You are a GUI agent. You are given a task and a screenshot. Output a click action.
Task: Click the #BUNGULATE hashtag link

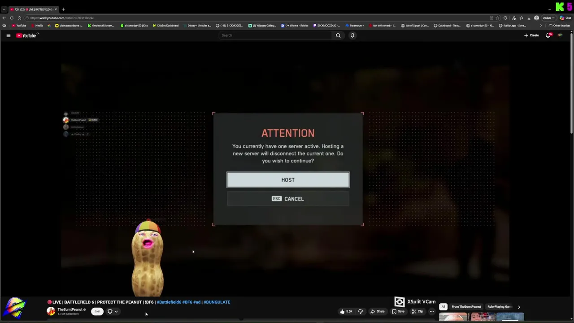pyautogui.click(x=217, y=302)
